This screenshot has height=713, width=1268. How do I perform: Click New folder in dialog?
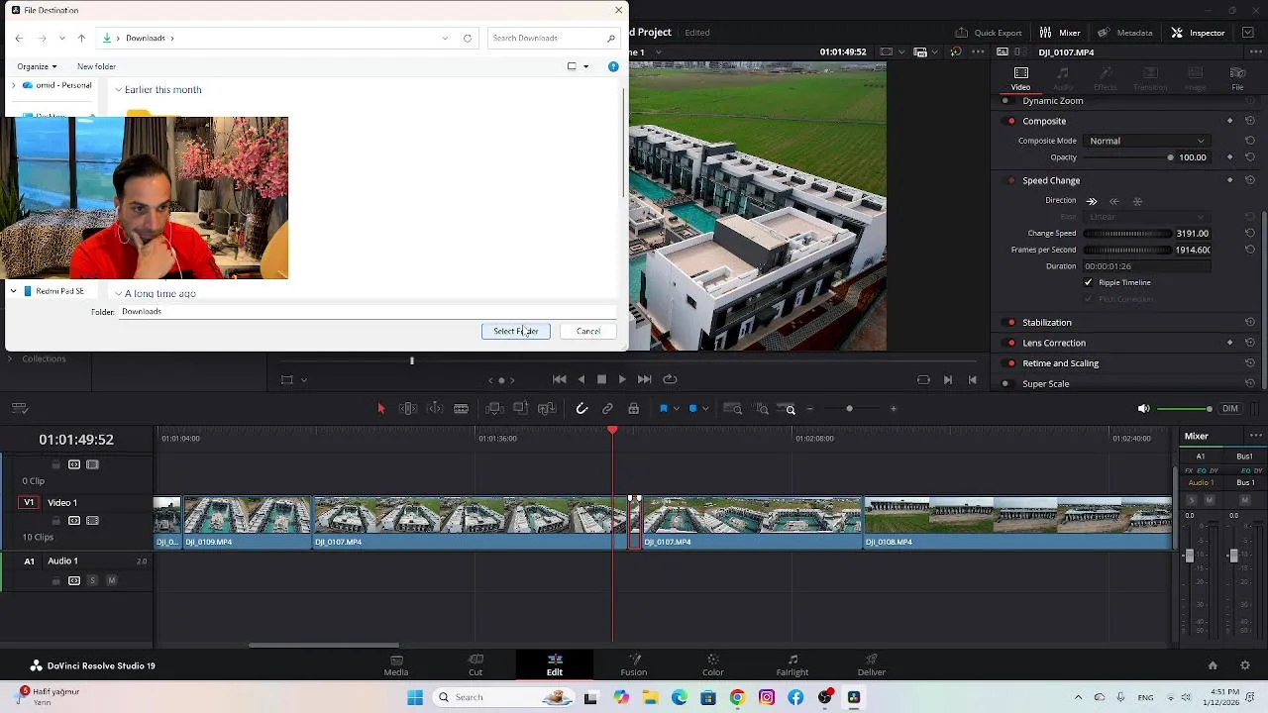96,66
